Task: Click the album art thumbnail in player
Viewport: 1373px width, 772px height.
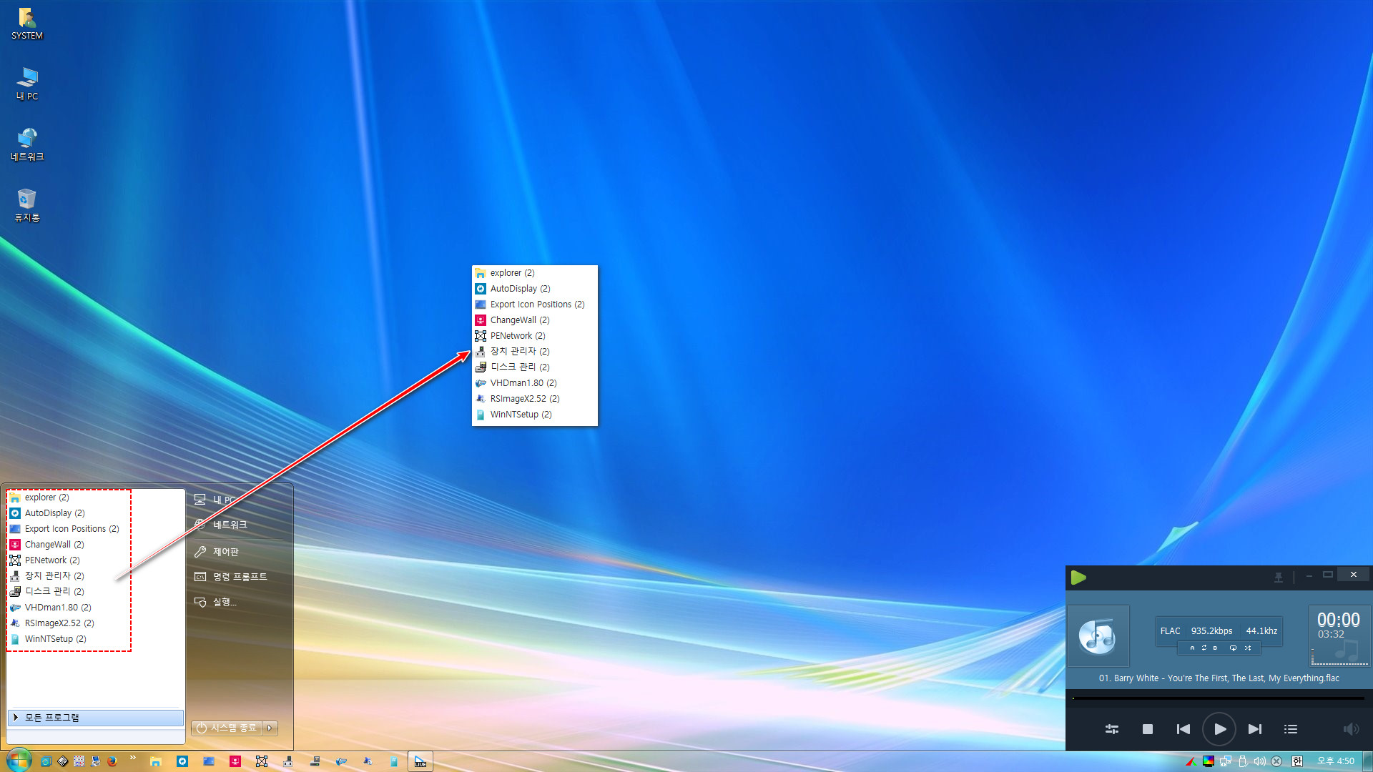Action: click(x=1098, y=636)
